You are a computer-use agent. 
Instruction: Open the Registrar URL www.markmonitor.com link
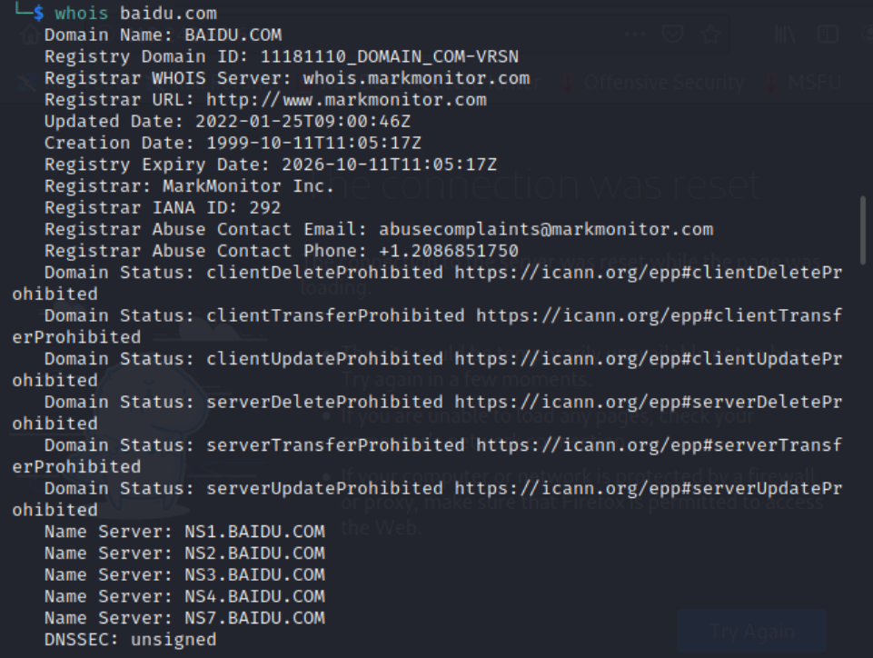tap(346, 100)
